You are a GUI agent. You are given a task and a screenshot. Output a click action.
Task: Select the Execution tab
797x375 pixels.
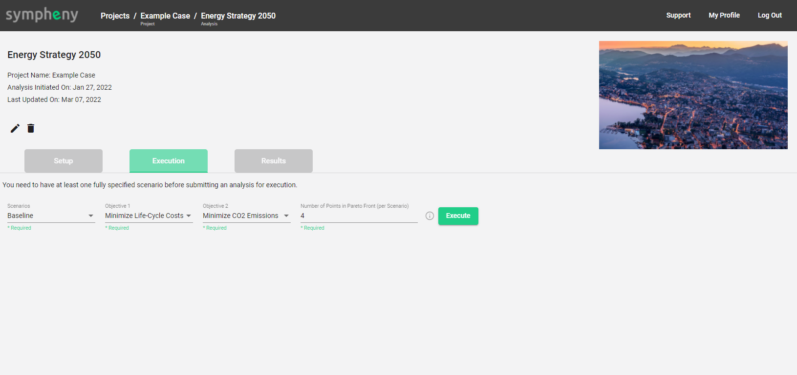[169, 161]
